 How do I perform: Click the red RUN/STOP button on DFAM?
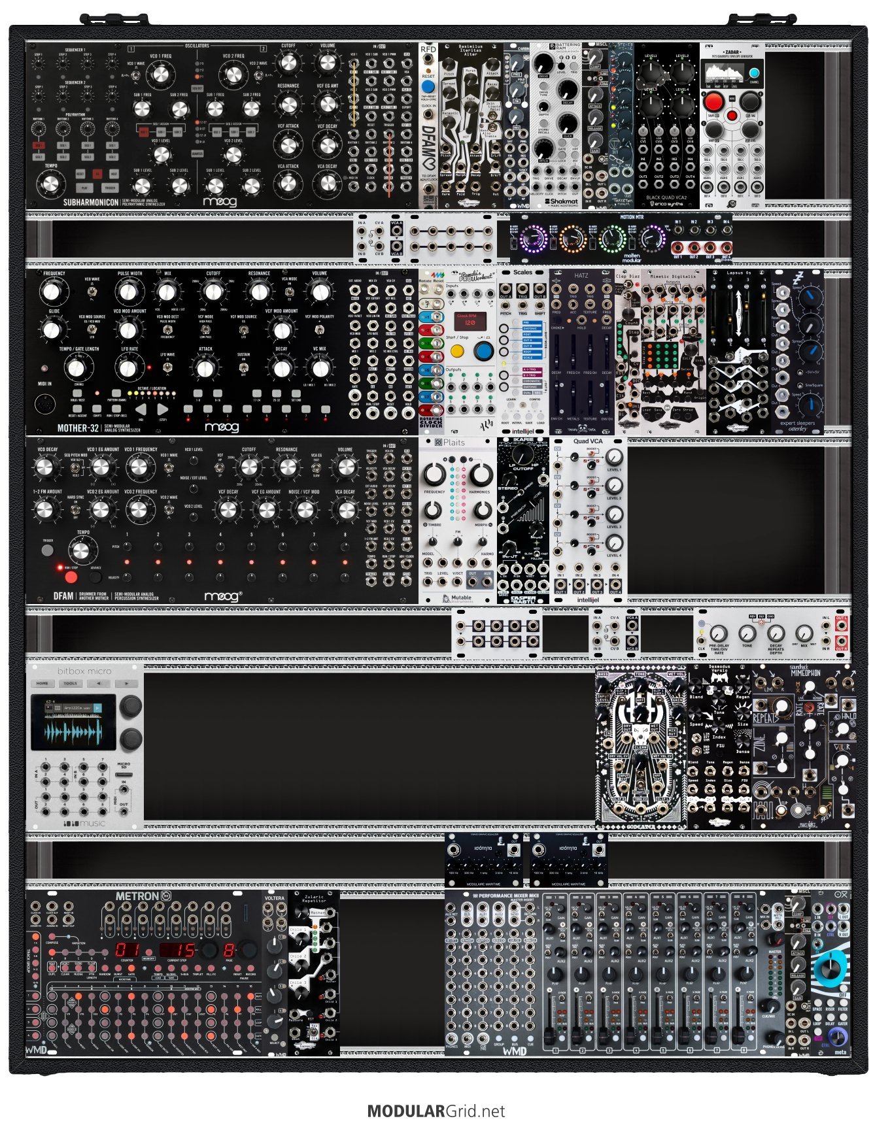pyautogui.click(x=71, y=577)
